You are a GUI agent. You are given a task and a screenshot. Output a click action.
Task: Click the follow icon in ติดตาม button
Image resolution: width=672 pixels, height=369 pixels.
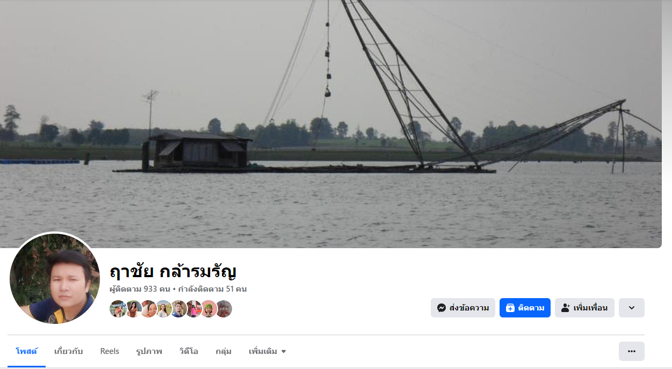[510, 308]
